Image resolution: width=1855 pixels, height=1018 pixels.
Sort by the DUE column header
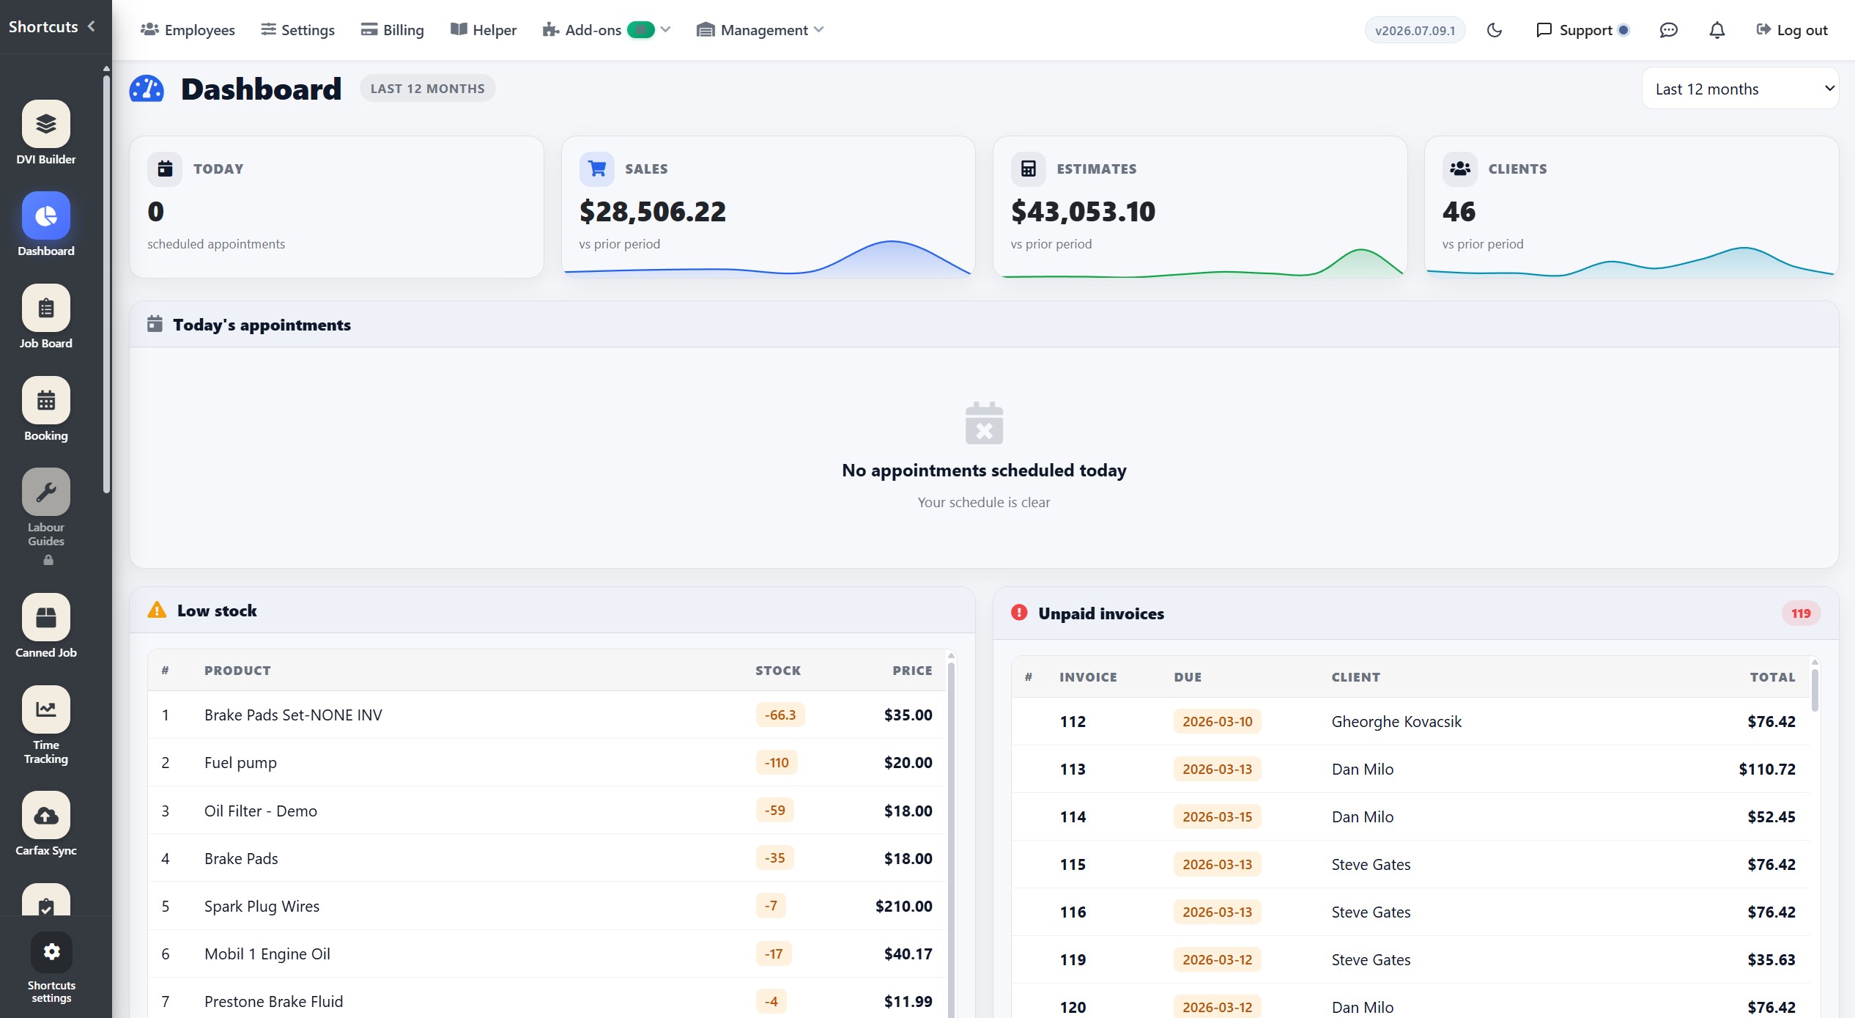point(1188,677)
